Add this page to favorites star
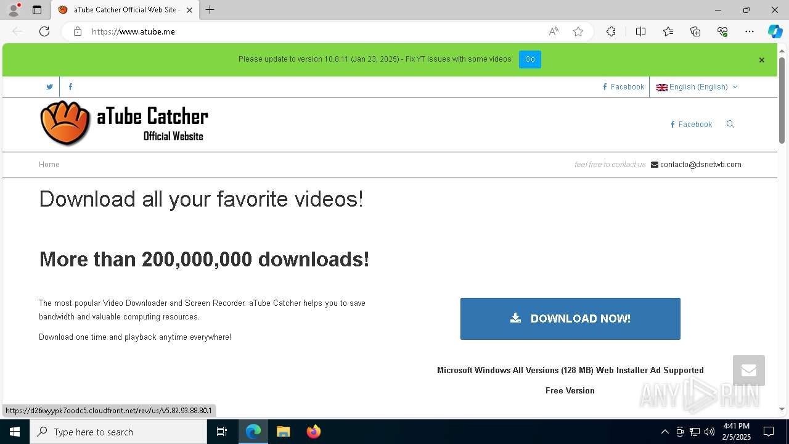Image resolution: width=789 pixels, height=444 pixels. 578,31
